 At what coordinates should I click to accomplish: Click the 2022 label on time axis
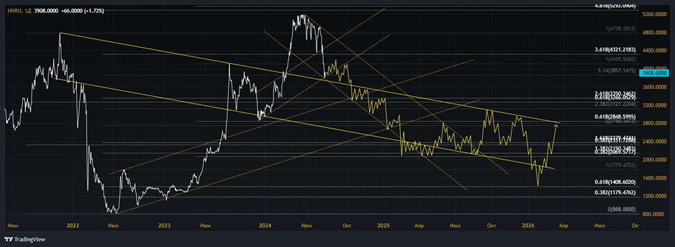(x=73, y=225)
